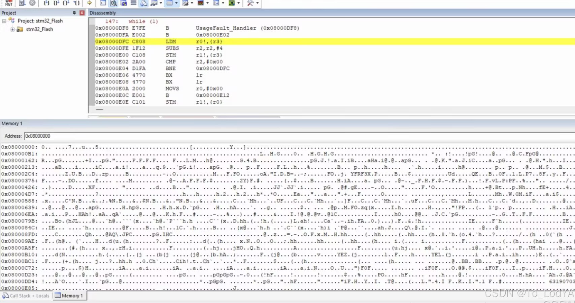575x303 pixels.
Task: Click memory row 0x080000B1
Action: tap(287, 154)
